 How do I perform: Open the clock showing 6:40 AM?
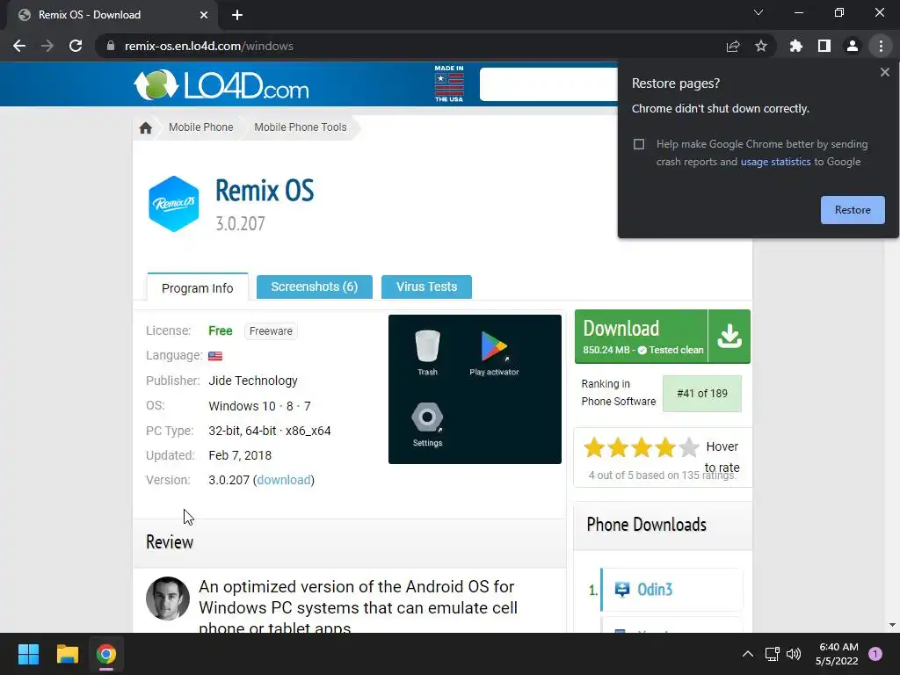(837, 654)
